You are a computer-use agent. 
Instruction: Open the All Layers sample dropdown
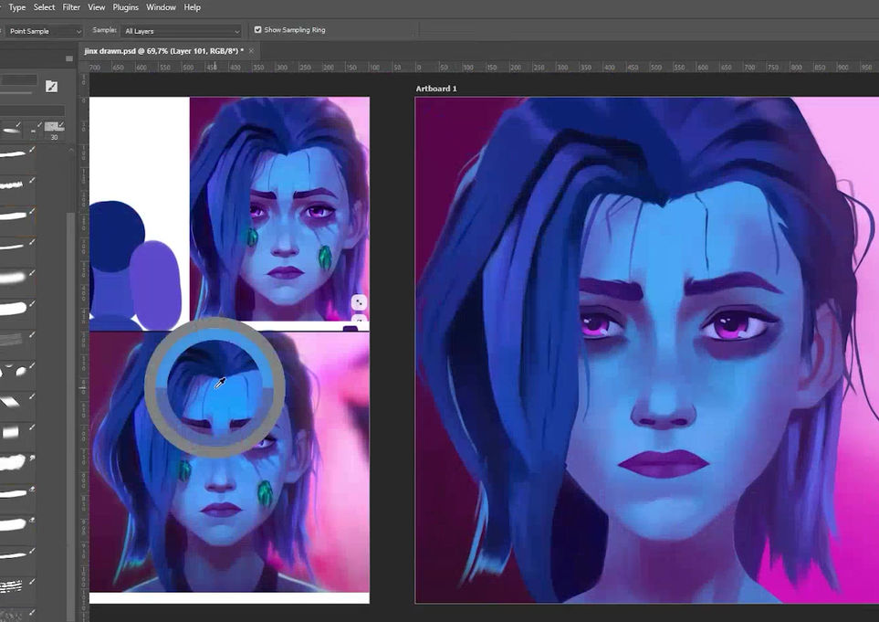pyautogui.click(x=183, y=31)
